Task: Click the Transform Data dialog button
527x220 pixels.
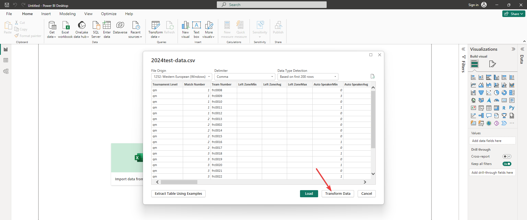Action: point(338,193)
